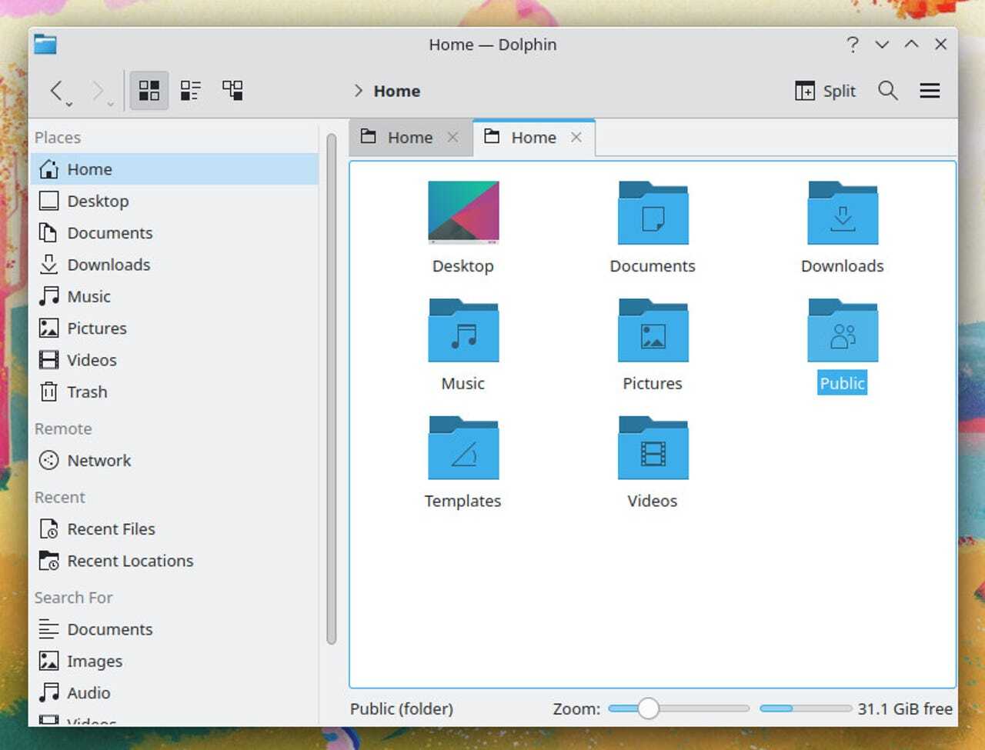Viewport: 985px width, 750px height.
Task: Open Trash in Places sidebar
Action: tap(86, 392)
